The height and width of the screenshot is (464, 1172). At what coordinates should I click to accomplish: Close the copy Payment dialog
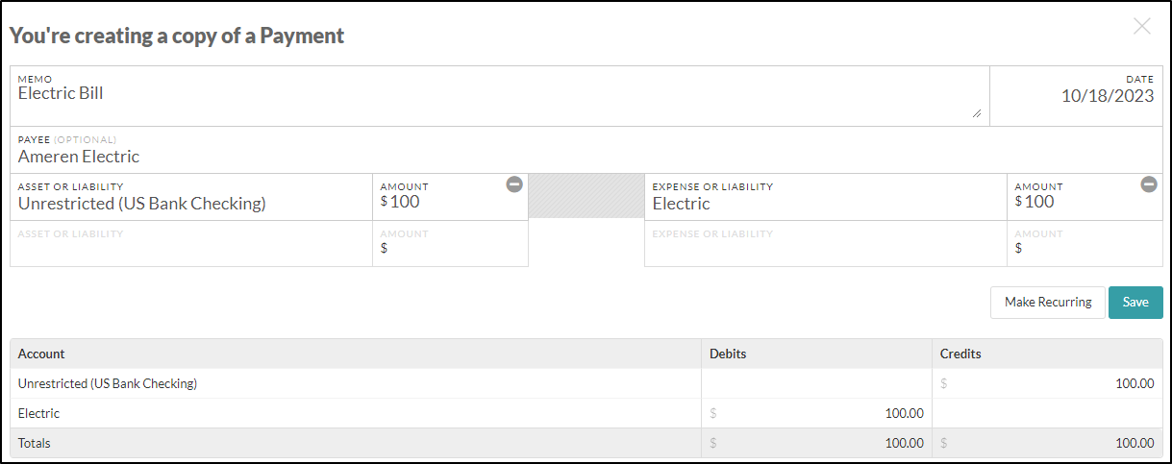tap(1142, 27)
